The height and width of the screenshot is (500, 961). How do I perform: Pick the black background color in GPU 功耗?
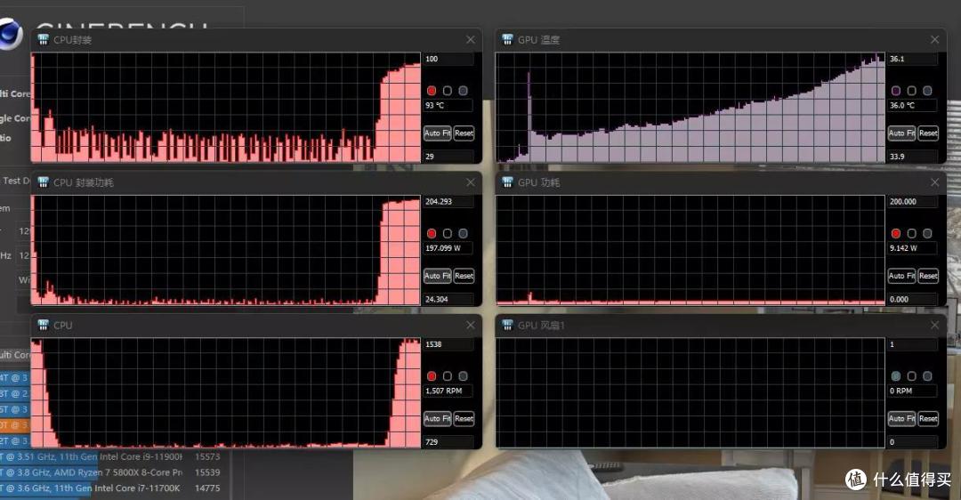912,233
